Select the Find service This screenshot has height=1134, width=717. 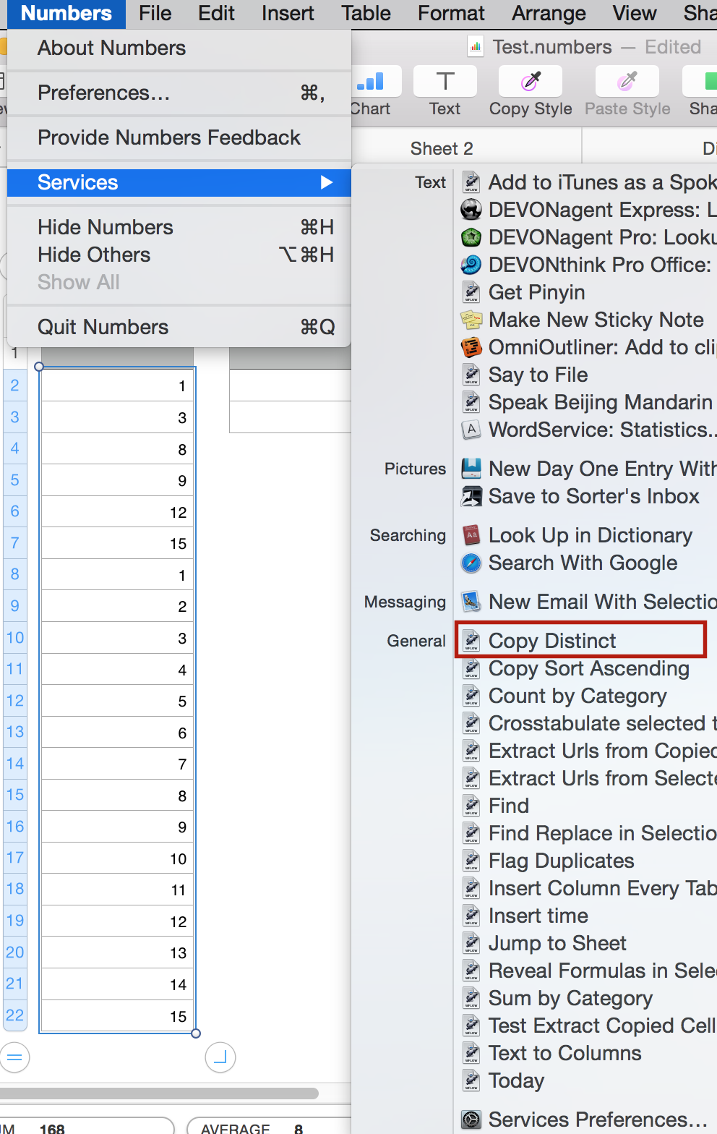click(x=509, y=806)
